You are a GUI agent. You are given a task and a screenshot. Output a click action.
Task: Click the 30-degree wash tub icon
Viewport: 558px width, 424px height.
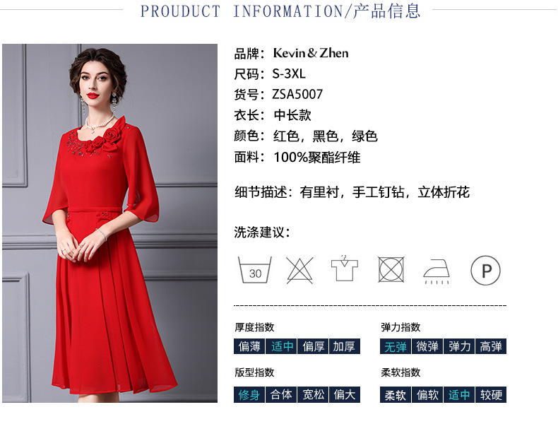tap(254, 270)
